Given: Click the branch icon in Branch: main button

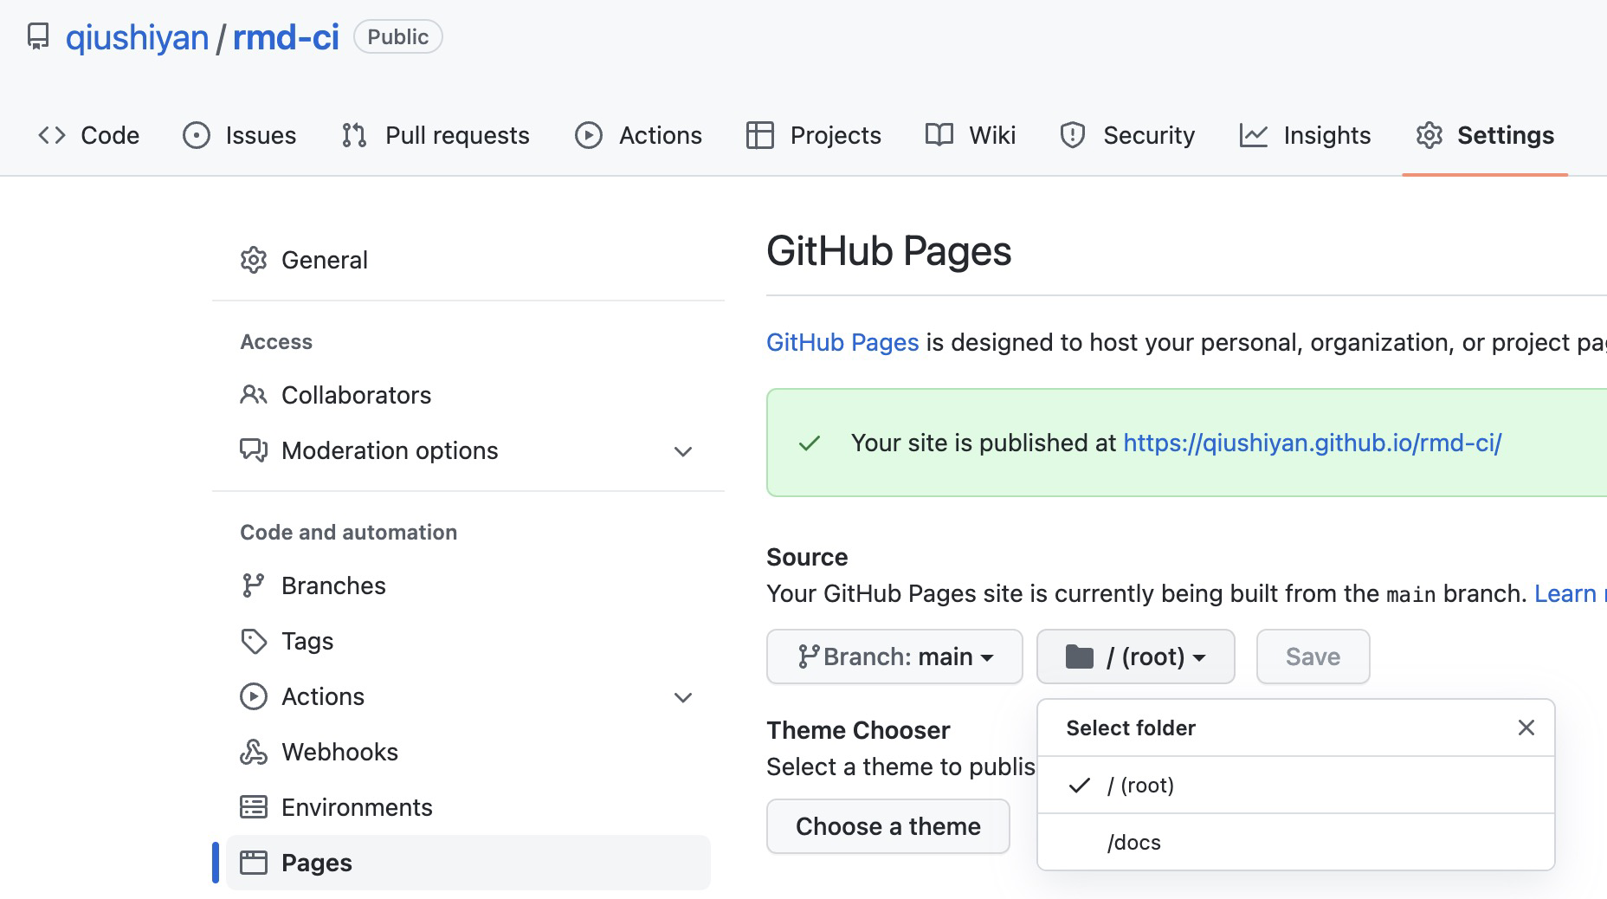Looking at the screenshot, I should 809,656.
